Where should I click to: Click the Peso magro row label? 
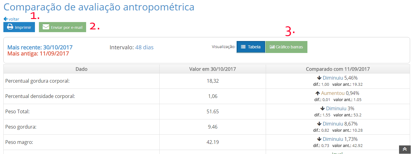tap(19, 142)
